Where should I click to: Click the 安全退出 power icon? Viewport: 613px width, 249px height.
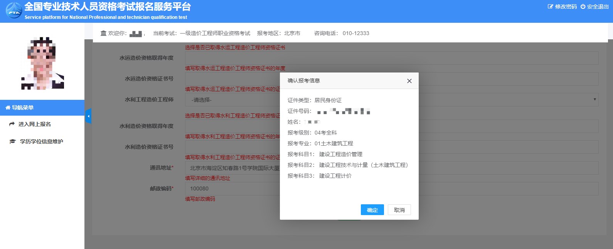583,7
